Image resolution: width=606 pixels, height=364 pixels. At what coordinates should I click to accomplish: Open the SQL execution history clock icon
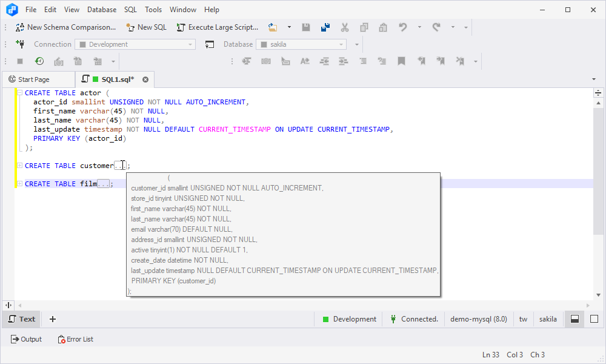(x=39, y=61)
